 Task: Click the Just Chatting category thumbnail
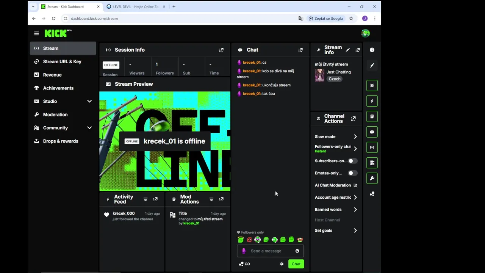[x=319, y=75]
